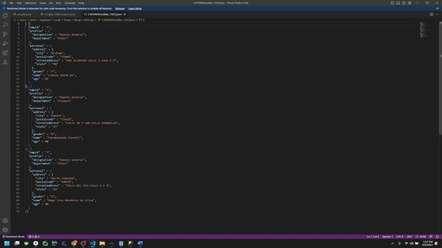
Task: Click the Manage link in banner
Action: (119, 8)
